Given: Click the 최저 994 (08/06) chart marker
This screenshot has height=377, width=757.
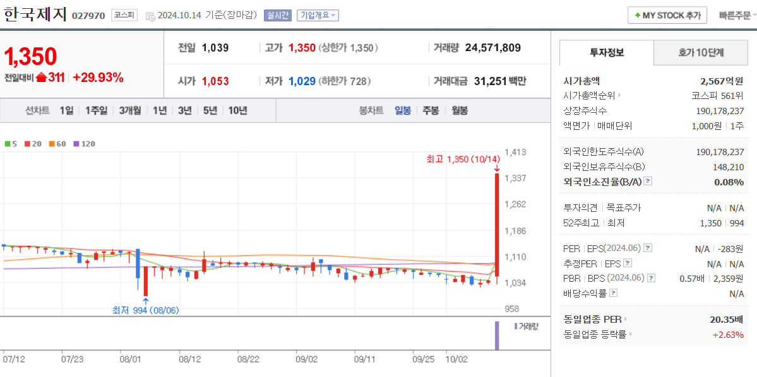Looking at the screenshot, I should (x=145, y=310).
